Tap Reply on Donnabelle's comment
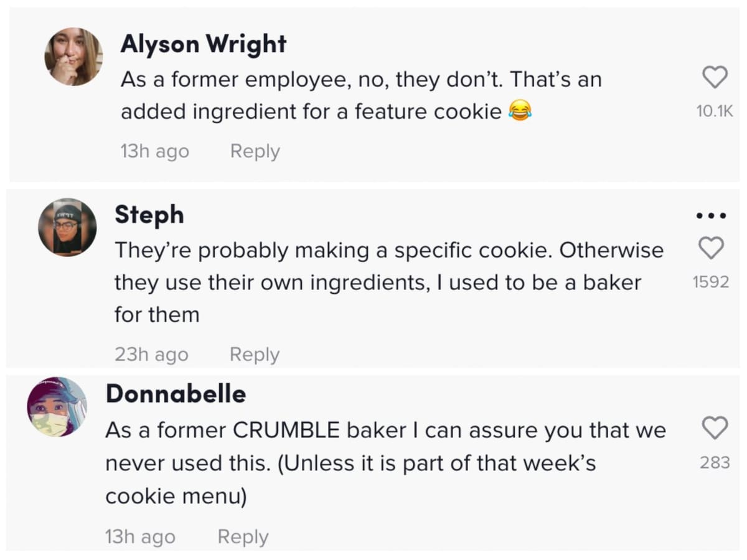The width and height of the screenshot is (747, 560). pyautogui.click(x=242, y=536)
